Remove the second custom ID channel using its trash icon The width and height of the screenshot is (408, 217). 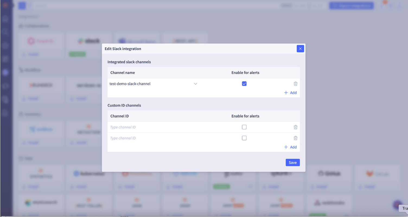coord(295,138)
